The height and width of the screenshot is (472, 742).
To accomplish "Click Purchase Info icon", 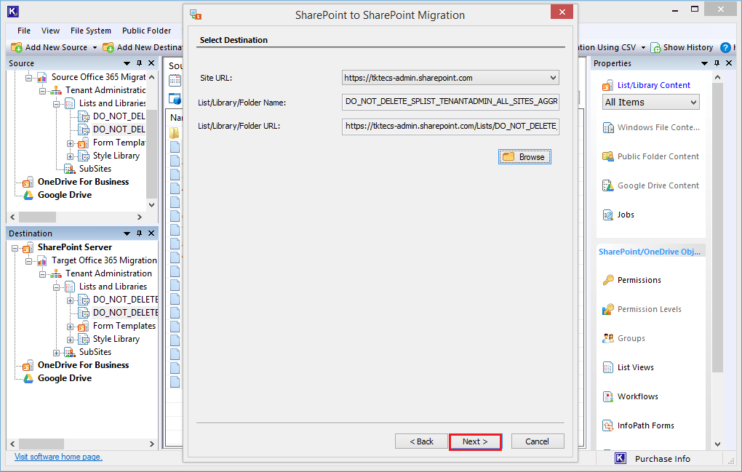I will click(x=621, y=458).
